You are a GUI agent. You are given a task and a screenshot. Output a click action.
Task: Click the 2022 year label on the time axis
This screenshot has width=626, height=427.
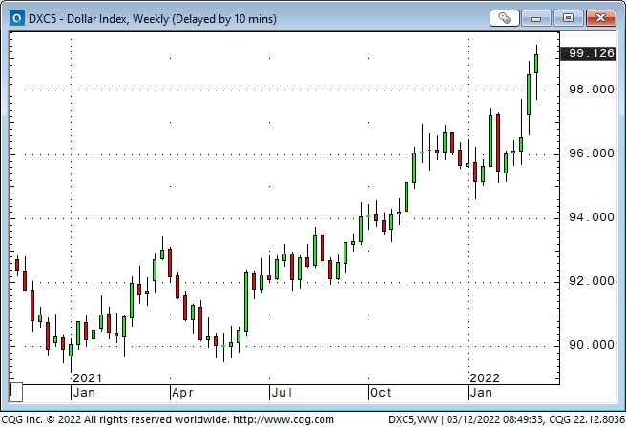[x=484, y=378]
